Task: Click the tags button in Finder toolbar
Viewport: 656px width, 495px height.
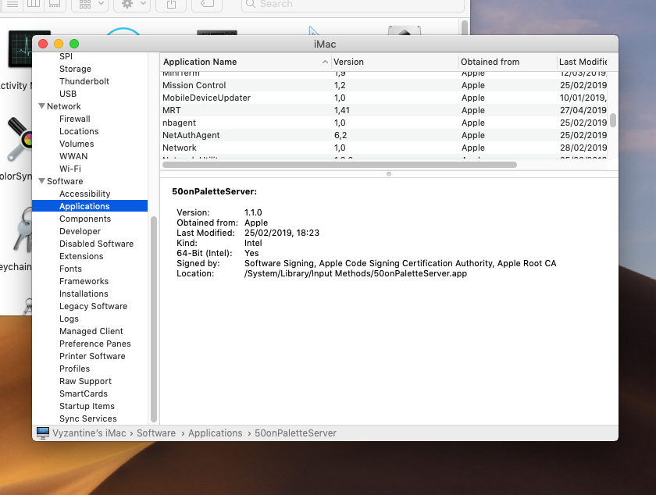Action: 207,4
